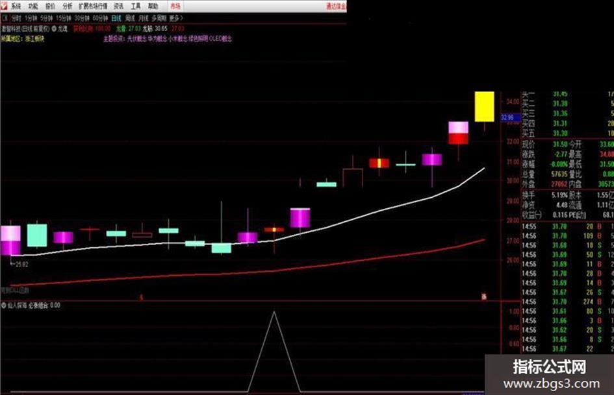Click the circle icon beside 龙魂 indicator
This screenshot has height=395, width=614.
tap(54, 29)
